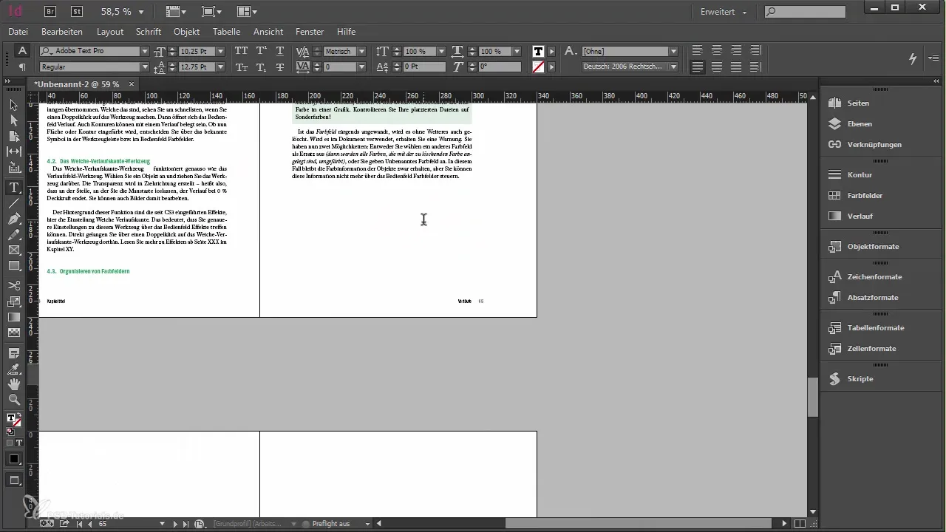The width and height of the screenshot is (946, 532).
Task: Choose the Direct Selection tool
Action: 14,120
